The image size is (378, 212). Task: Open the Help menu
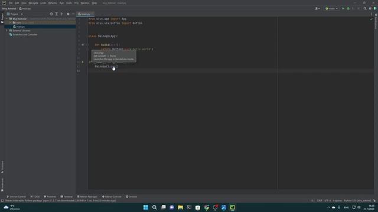click(94, 3)
